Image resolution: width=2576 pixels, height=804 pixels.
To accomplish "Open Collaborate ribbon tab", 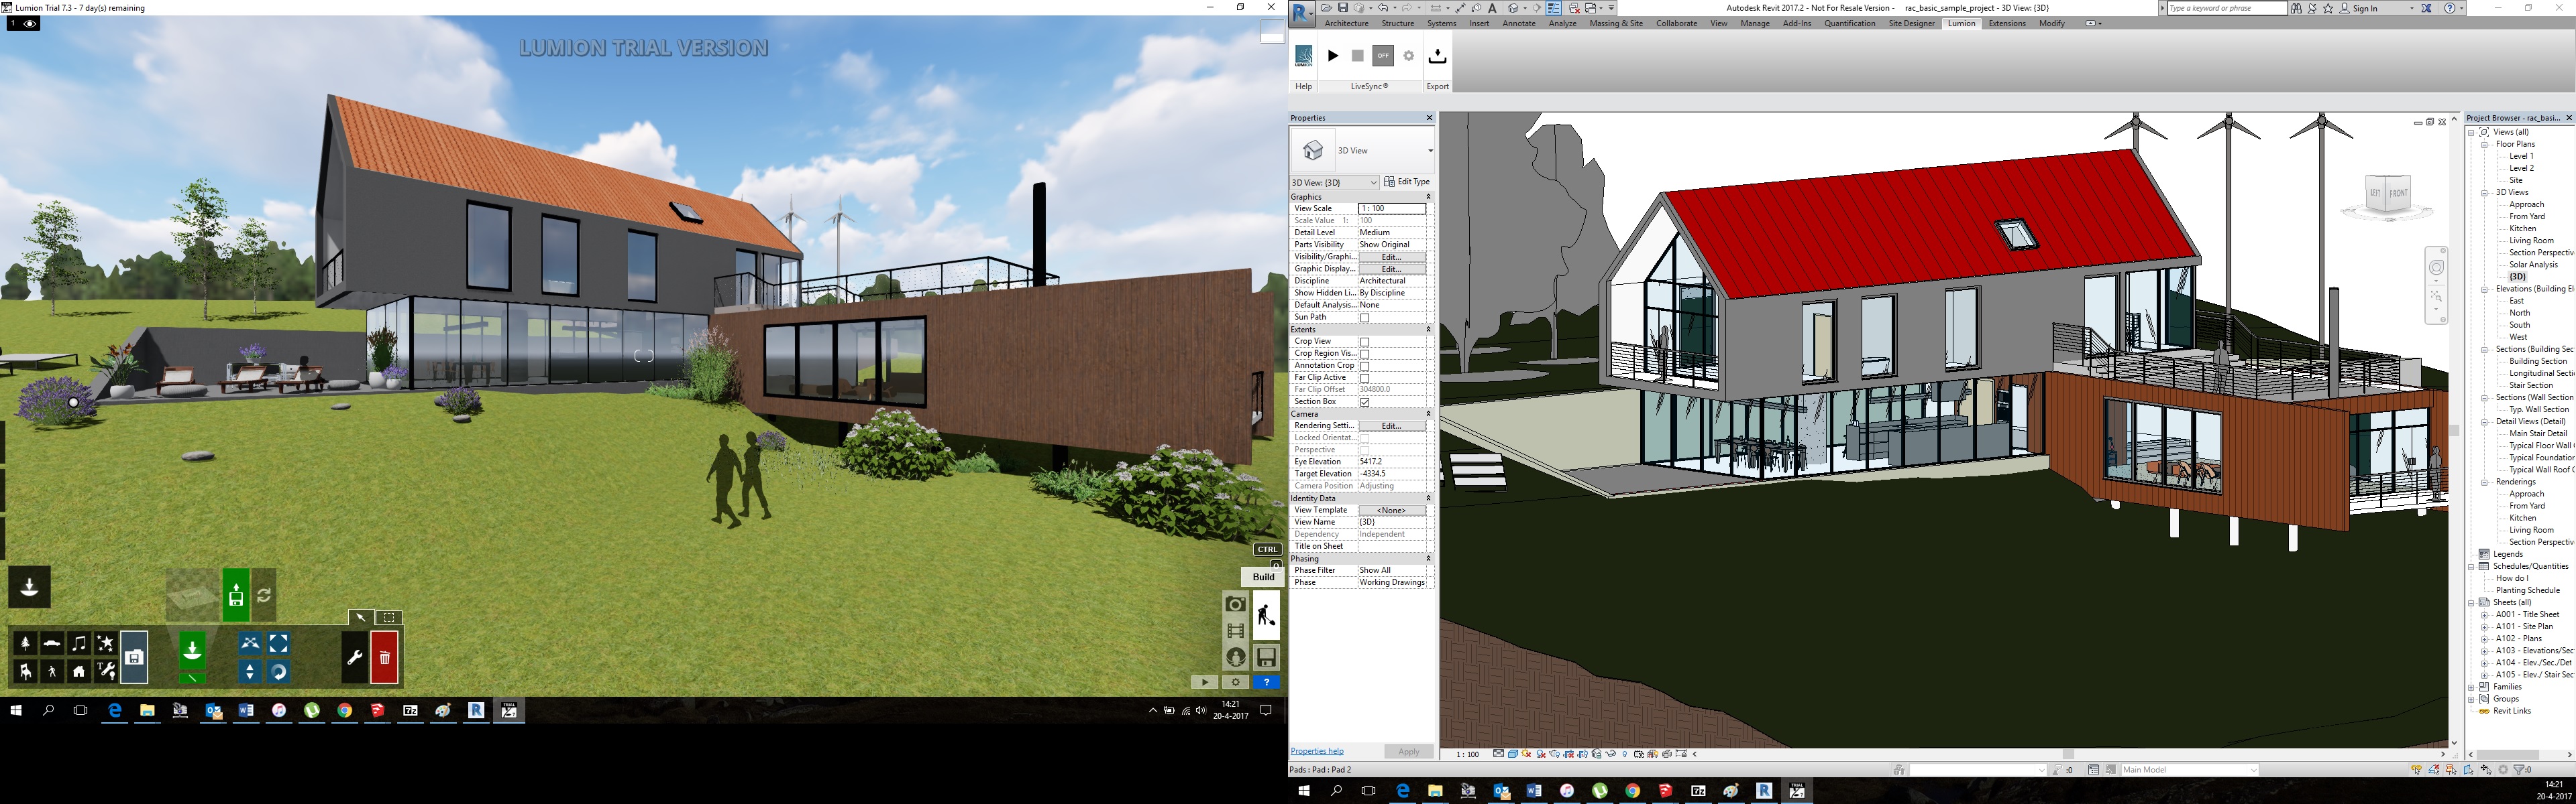I will 1677,23.
